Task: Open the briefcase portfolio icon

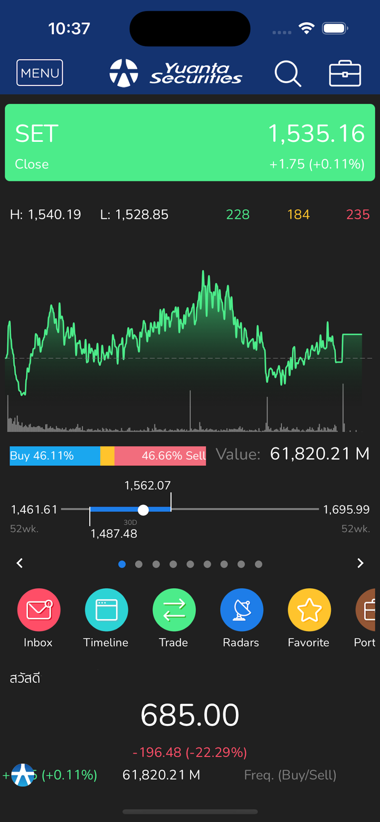Action: coord(345,73)
